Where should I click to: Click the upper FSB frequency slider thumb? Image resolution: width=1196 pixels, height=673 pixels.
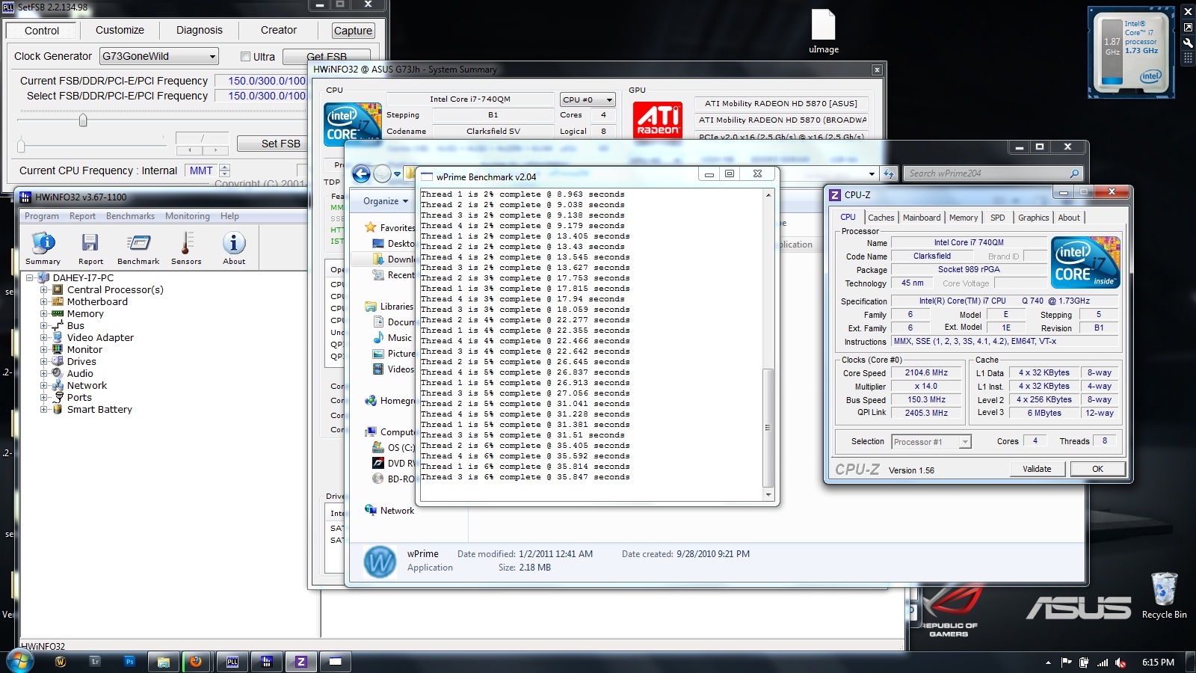tap(83, 120)
